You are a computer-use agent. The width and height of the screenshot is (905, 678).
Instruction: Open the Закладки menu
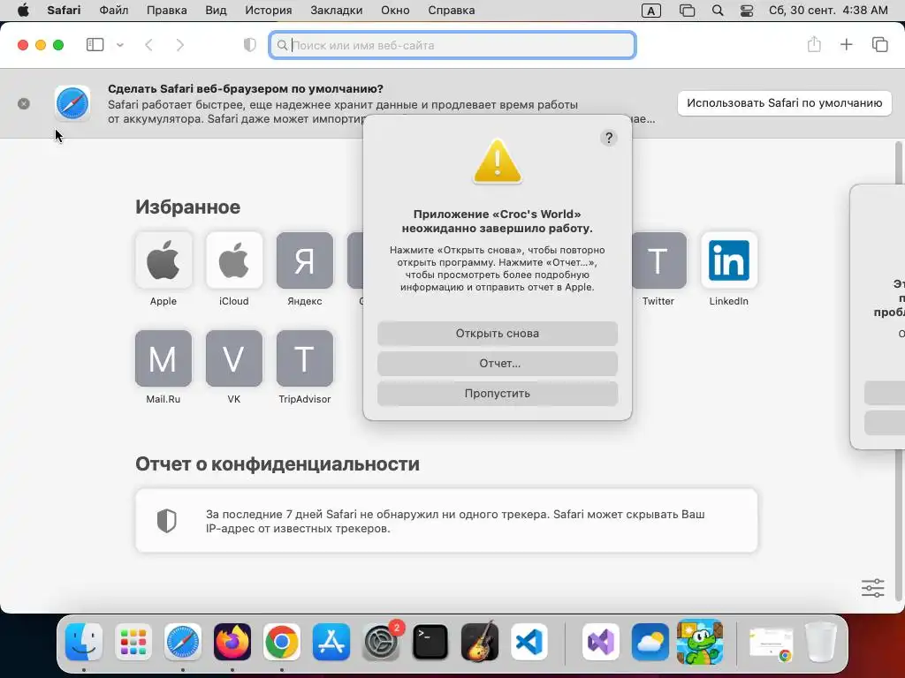(337, 11)
